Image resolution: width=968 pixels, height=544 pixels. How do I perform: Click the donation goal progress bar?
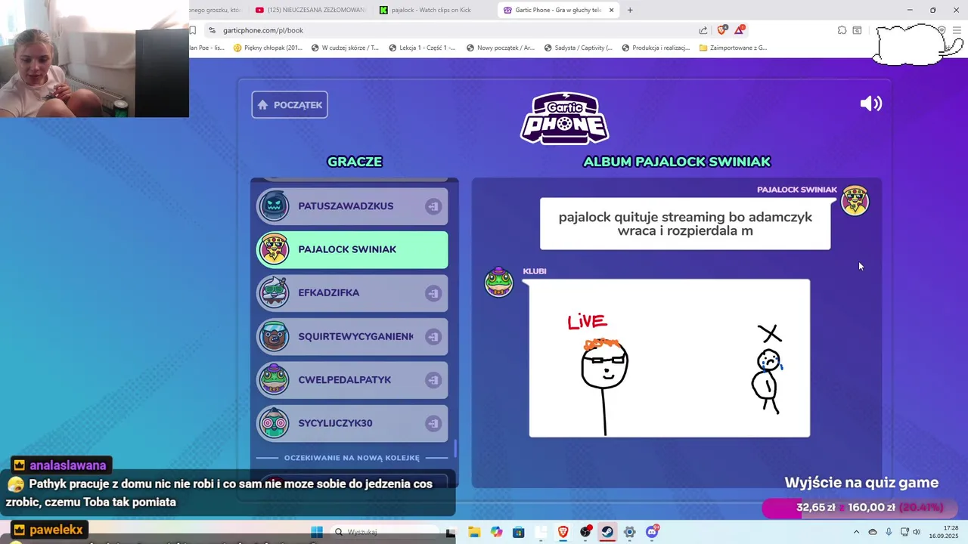click(859, 508)
